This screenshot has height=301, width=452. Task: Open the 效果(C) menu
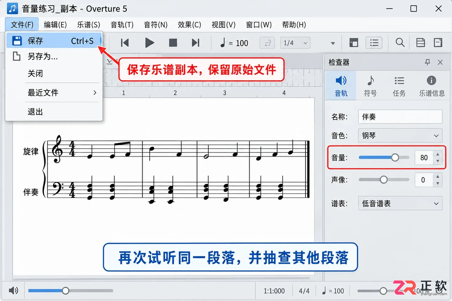click(189, 25)
